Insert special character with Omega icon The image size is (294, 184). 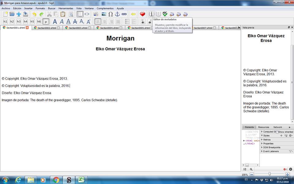[x=111, y=14]
